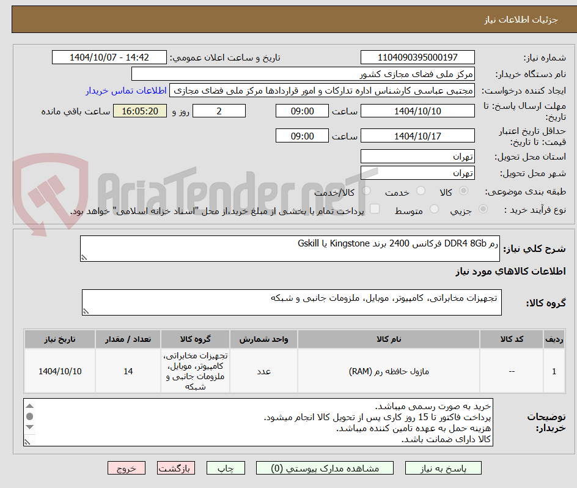Click the تاریخ نیاز column header
The height and width of the screenshot is (488, 577).
tap(60, 339)
